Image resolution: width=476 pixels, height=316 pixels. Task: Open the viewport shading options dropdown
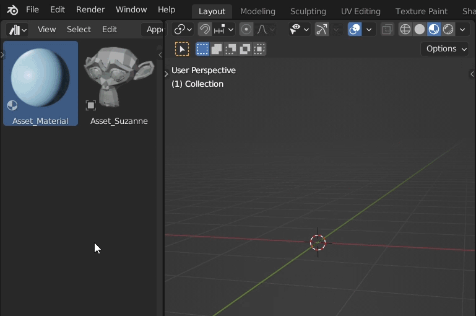[x=462, y=30]
